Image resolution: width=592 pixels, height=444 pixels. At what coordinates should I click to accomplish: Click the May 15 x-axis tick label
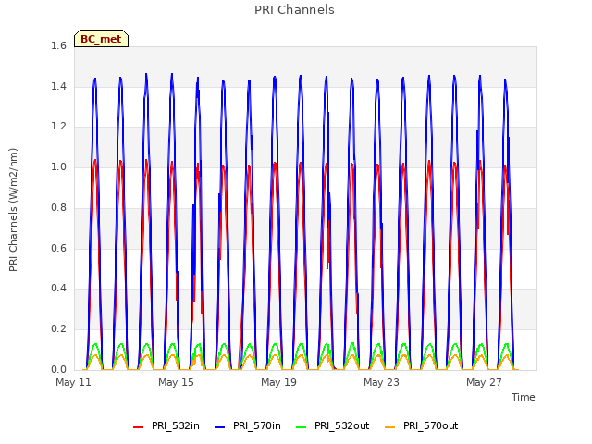(176, 382)
